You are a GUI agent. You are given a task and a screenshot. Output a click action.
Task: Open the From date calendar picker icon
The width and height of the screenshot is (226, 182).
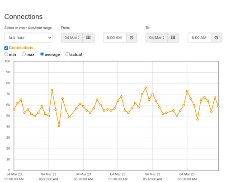coord(88,37)
